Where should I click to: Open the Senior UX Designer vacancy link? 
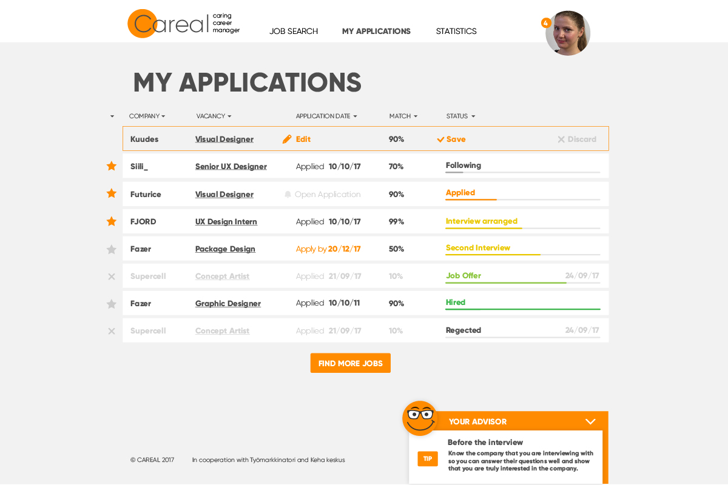click(231, 167)
